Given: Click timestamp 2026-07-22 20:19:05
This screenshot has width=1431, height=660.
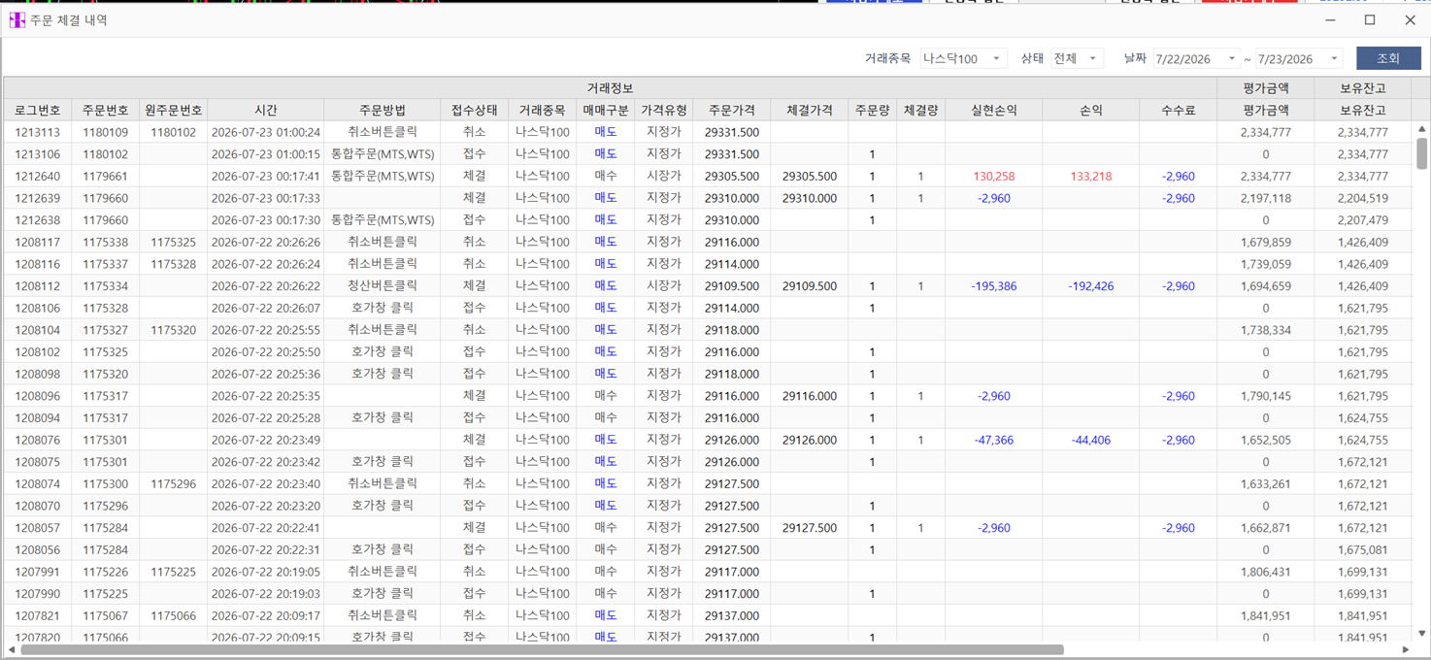Looking at the screenshot, I should pos(266,572).
